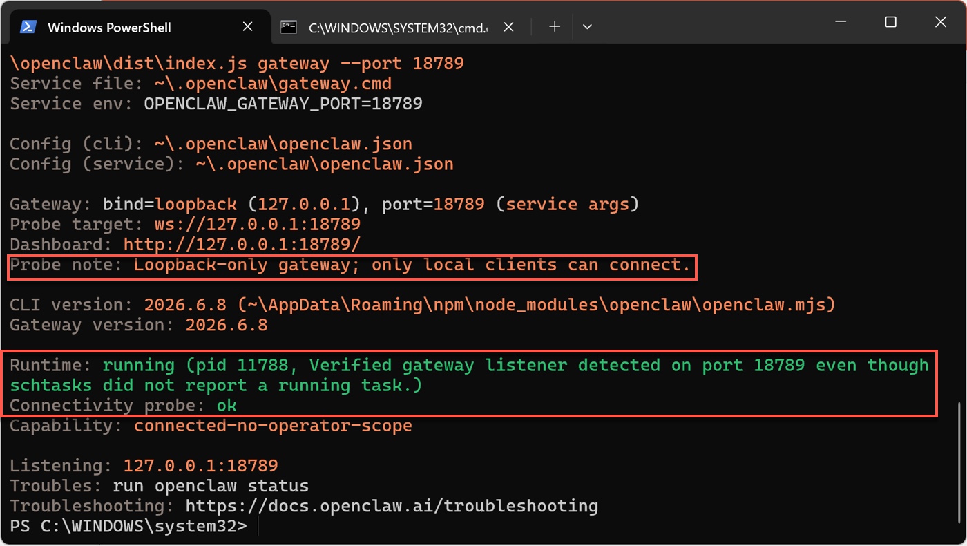Click the CLI version value with the openclaw.mjs path
Viewport: 967px width, 546px height.
coord(490,305)
